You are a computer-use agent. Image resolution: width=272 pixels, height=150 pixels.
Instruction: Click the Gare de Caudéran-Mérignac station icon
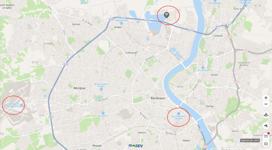[101, 89]
